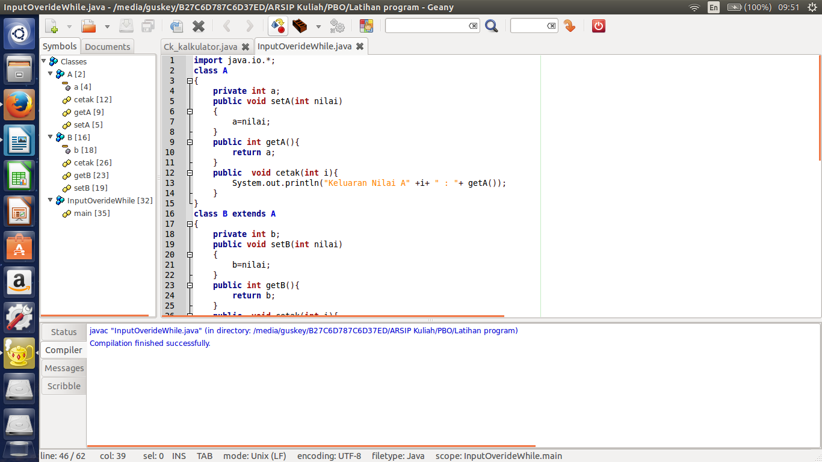Run the program via the execute icon

(x=336, y=26)
